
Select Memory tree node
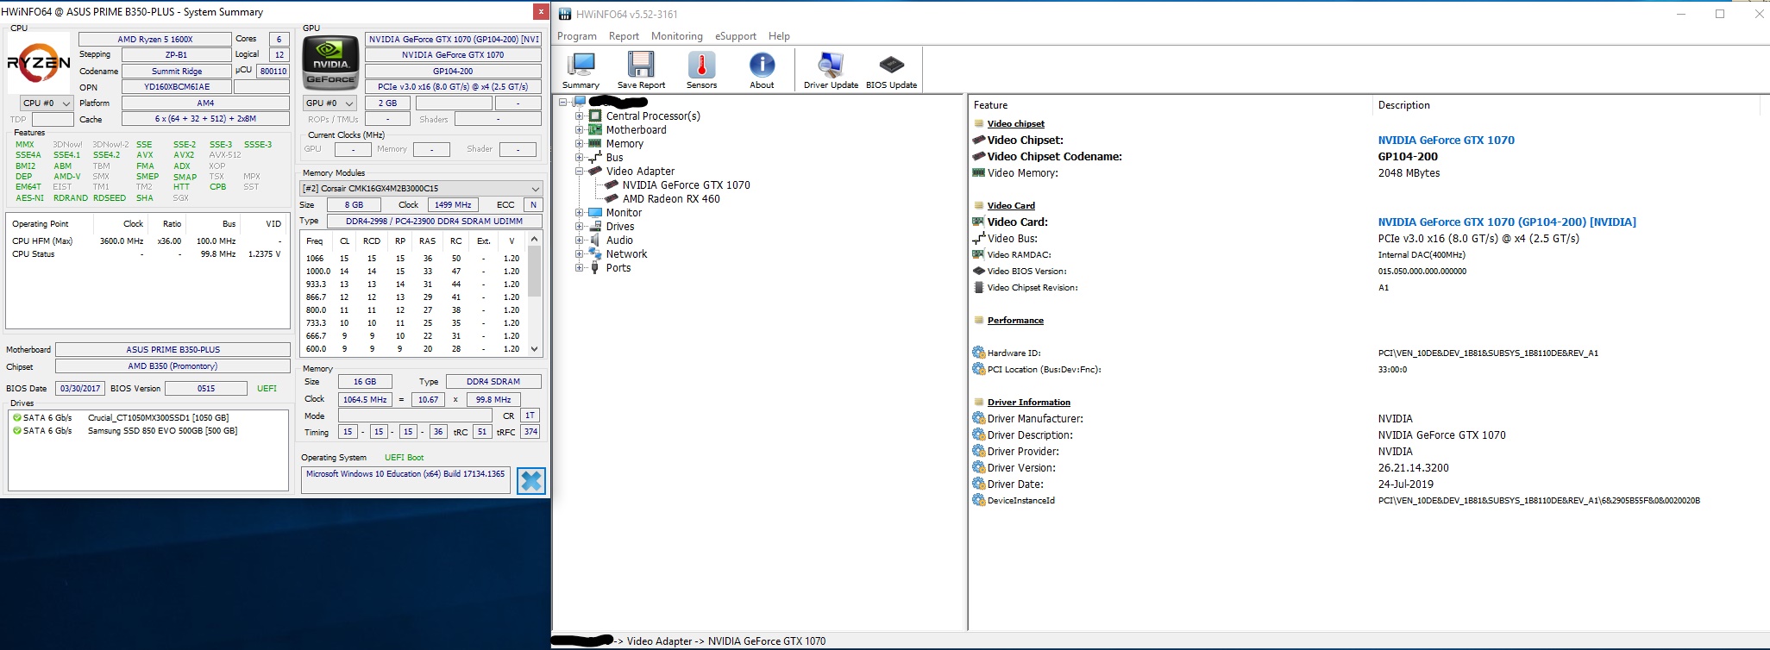click(625, 143)
